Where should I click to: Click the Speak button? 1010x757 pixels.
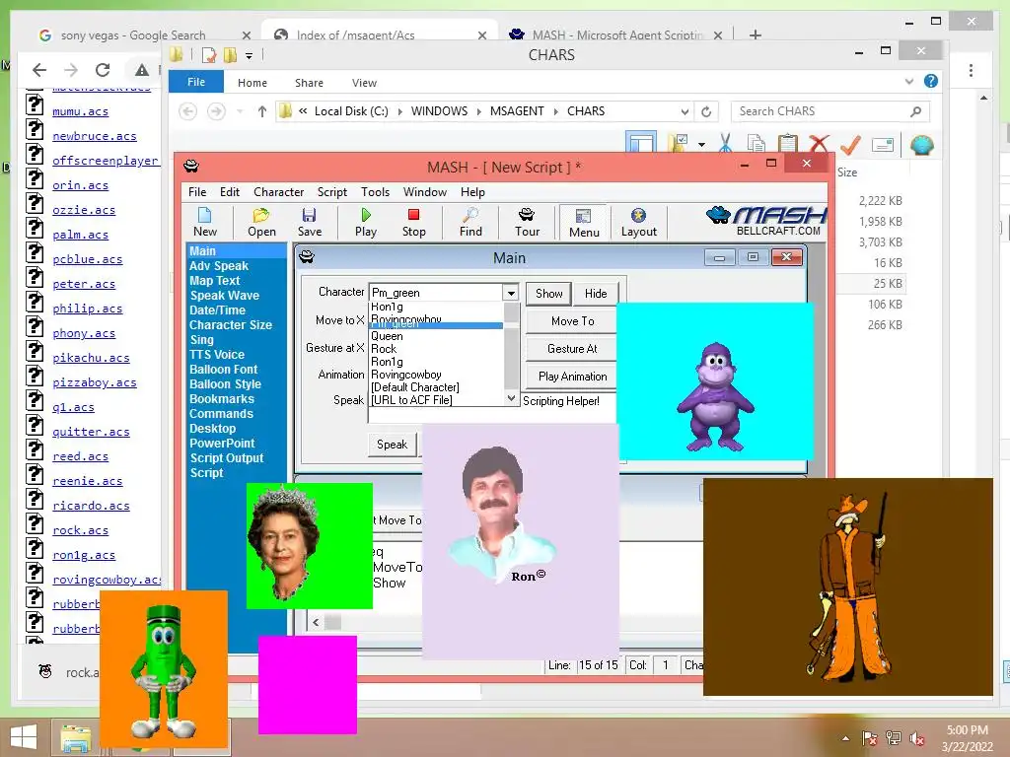pos(393,445)
